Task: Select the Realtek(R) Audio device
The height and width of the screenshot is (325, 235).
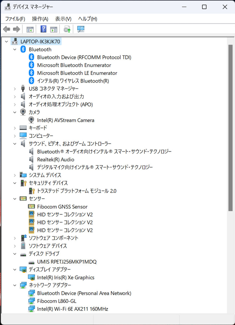Action: click(56, 159)
